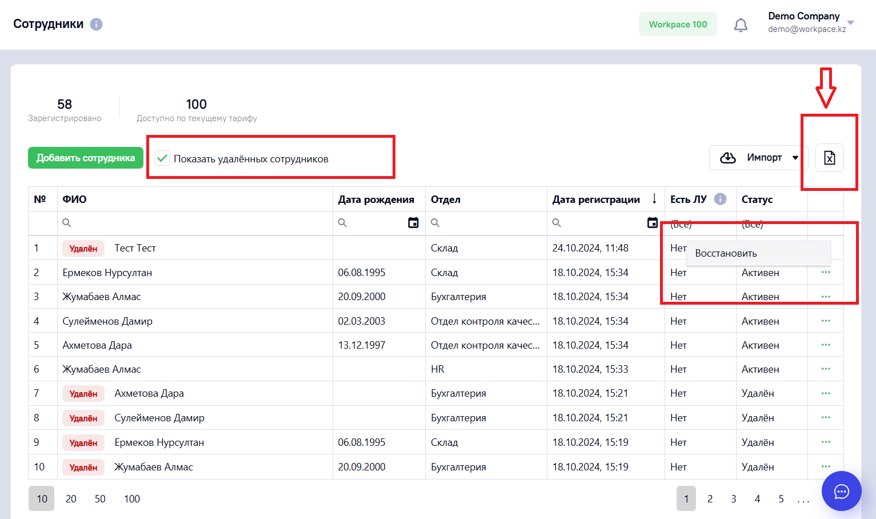876x519 pixels.
Task: Open three-dot menu for Ахметова Дара row 7
Action: pos(826,393)
